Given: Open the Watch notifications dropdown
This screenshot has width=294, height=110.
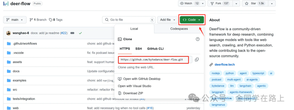Looking at the screenshot, I should [x=192, y=3].
